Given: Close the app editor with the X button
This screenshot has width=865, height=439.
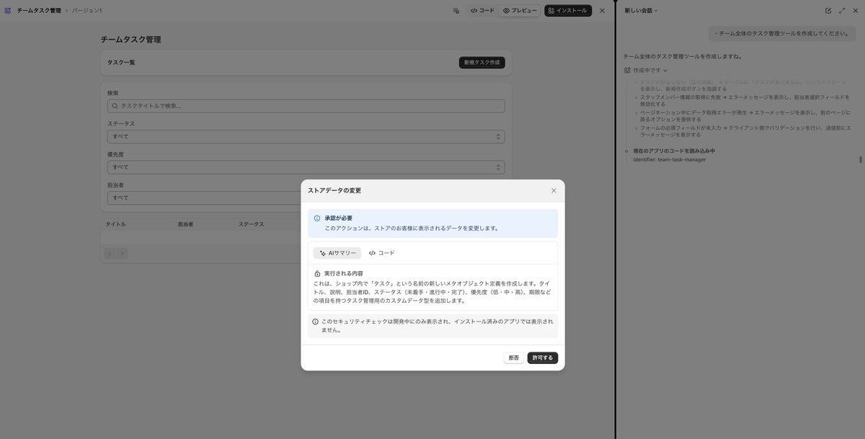Looking at the screenshot, I should [x=602, y=11].
